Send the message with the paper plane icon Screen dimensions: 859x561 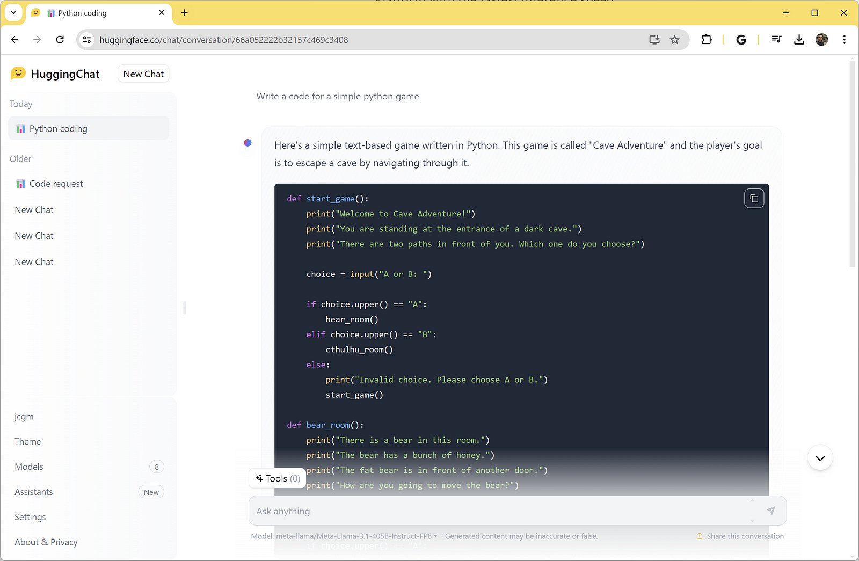pyautogui.click(x=770, y=511)
